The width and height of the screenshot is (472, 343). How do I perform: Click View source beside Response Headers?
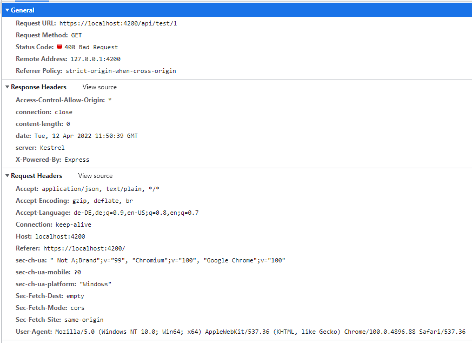tap(99, 87)
